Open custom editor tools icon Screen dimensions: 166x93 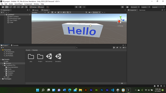pos(26,7)
